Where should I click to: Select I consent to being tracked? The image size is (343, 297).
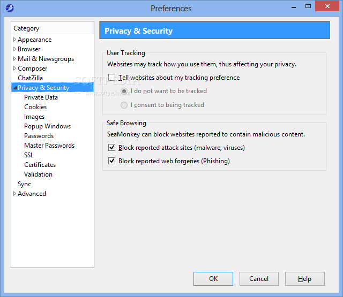point(124,105)
